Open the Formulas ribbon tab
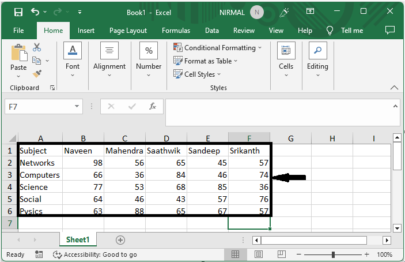Image resolution: width=405 pixels, height=262 pixels. pos(176,31)
